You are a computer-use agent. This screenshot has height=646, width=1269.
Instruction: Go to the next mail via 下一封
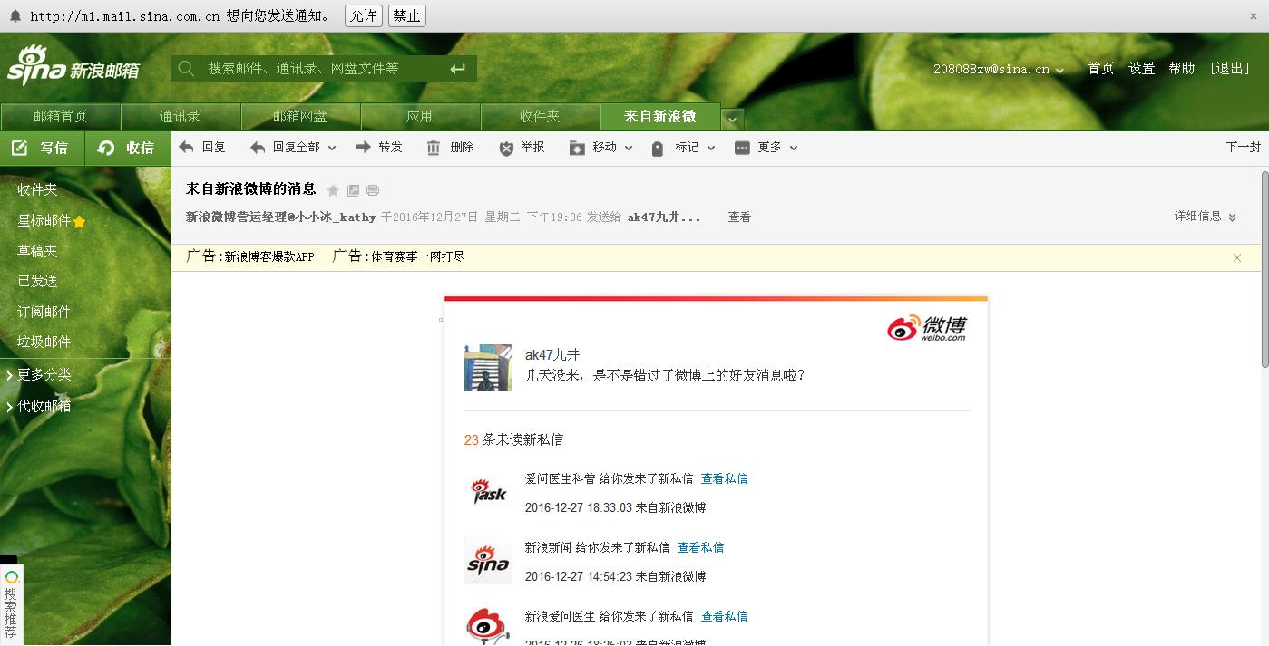click(1243, 148)
